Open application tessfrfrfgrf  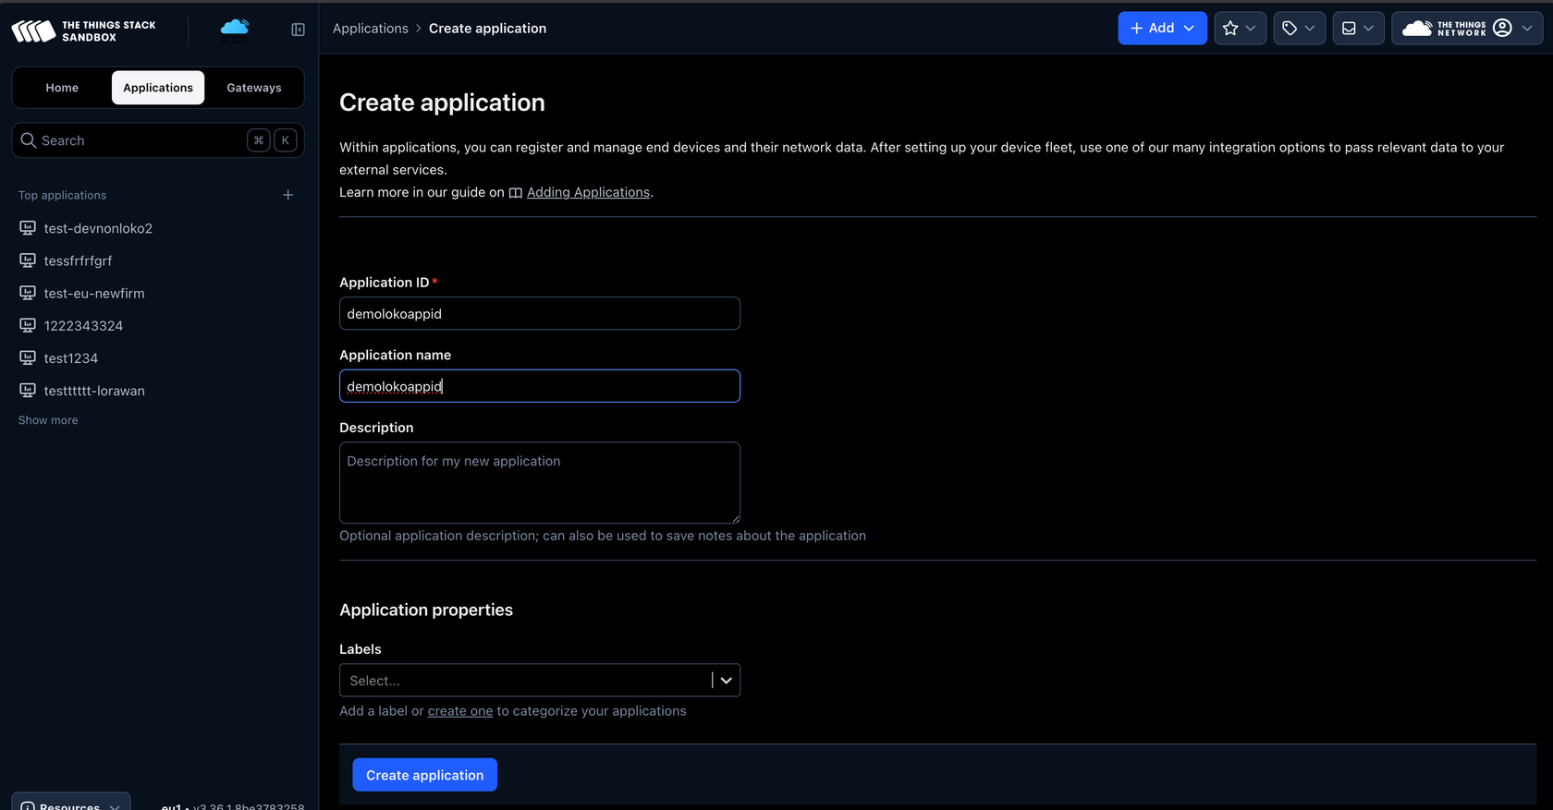pos(78,260)
